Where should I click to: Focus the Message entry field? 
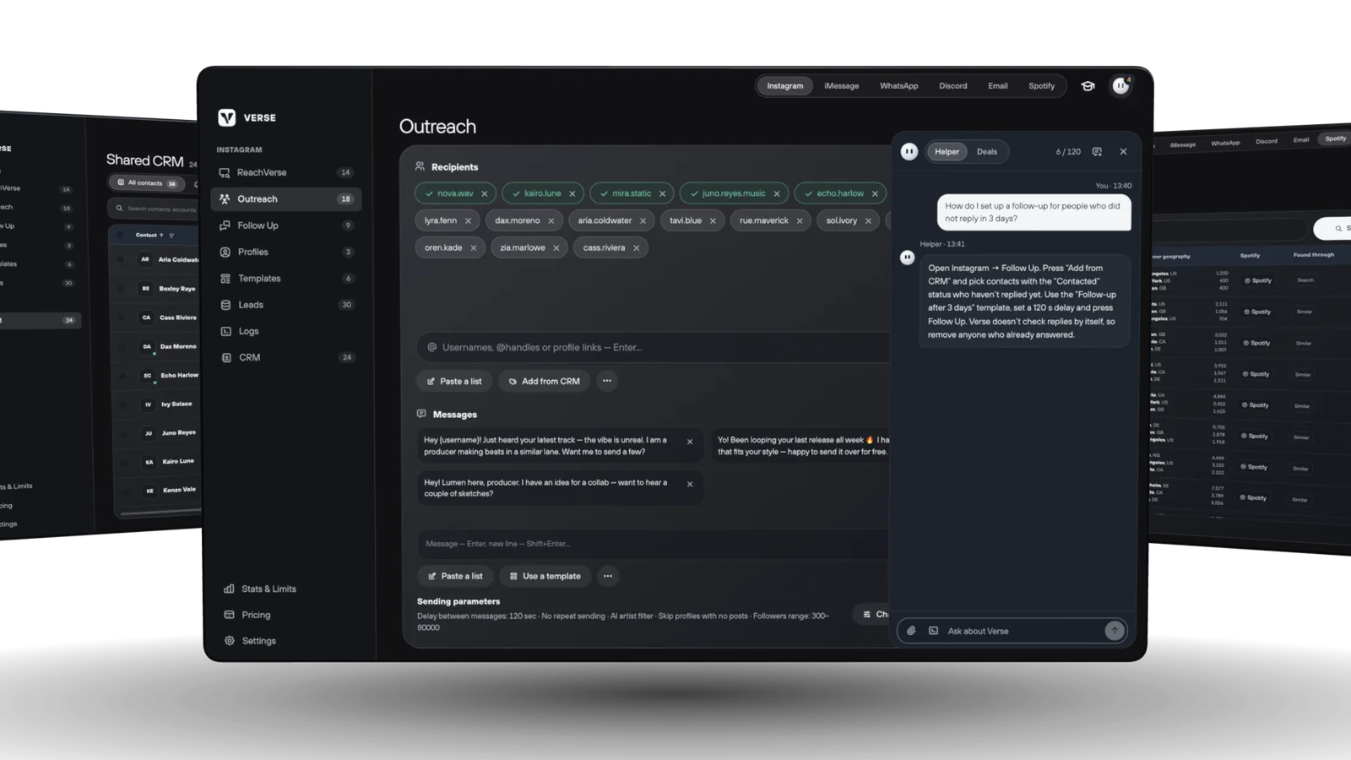(x=654, y=544)
